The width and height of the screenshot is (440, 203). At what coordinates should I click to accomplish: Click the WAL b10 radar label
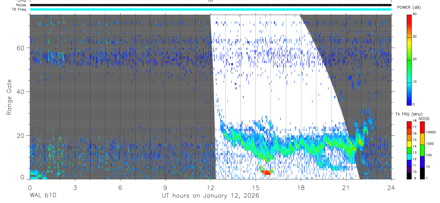43,196
